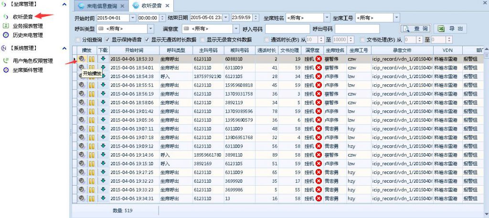
Task: Open 坐席插件管理 from the sidebar
Action: coord(28,70)
